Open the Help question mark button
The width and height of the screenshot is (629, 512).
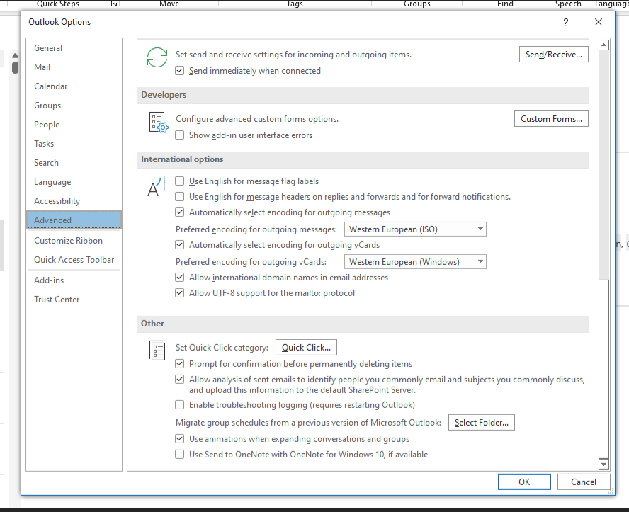(566, 22)
